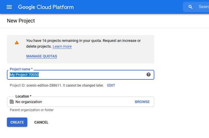Click the Location field label
Image resolution: width=209 pixels, height=138 pixels.
point(23,96)
